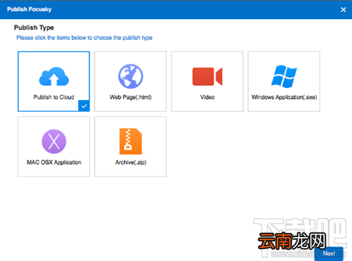
Task: Close the Publish Focusky dialog
Action: tap(344, 10)
